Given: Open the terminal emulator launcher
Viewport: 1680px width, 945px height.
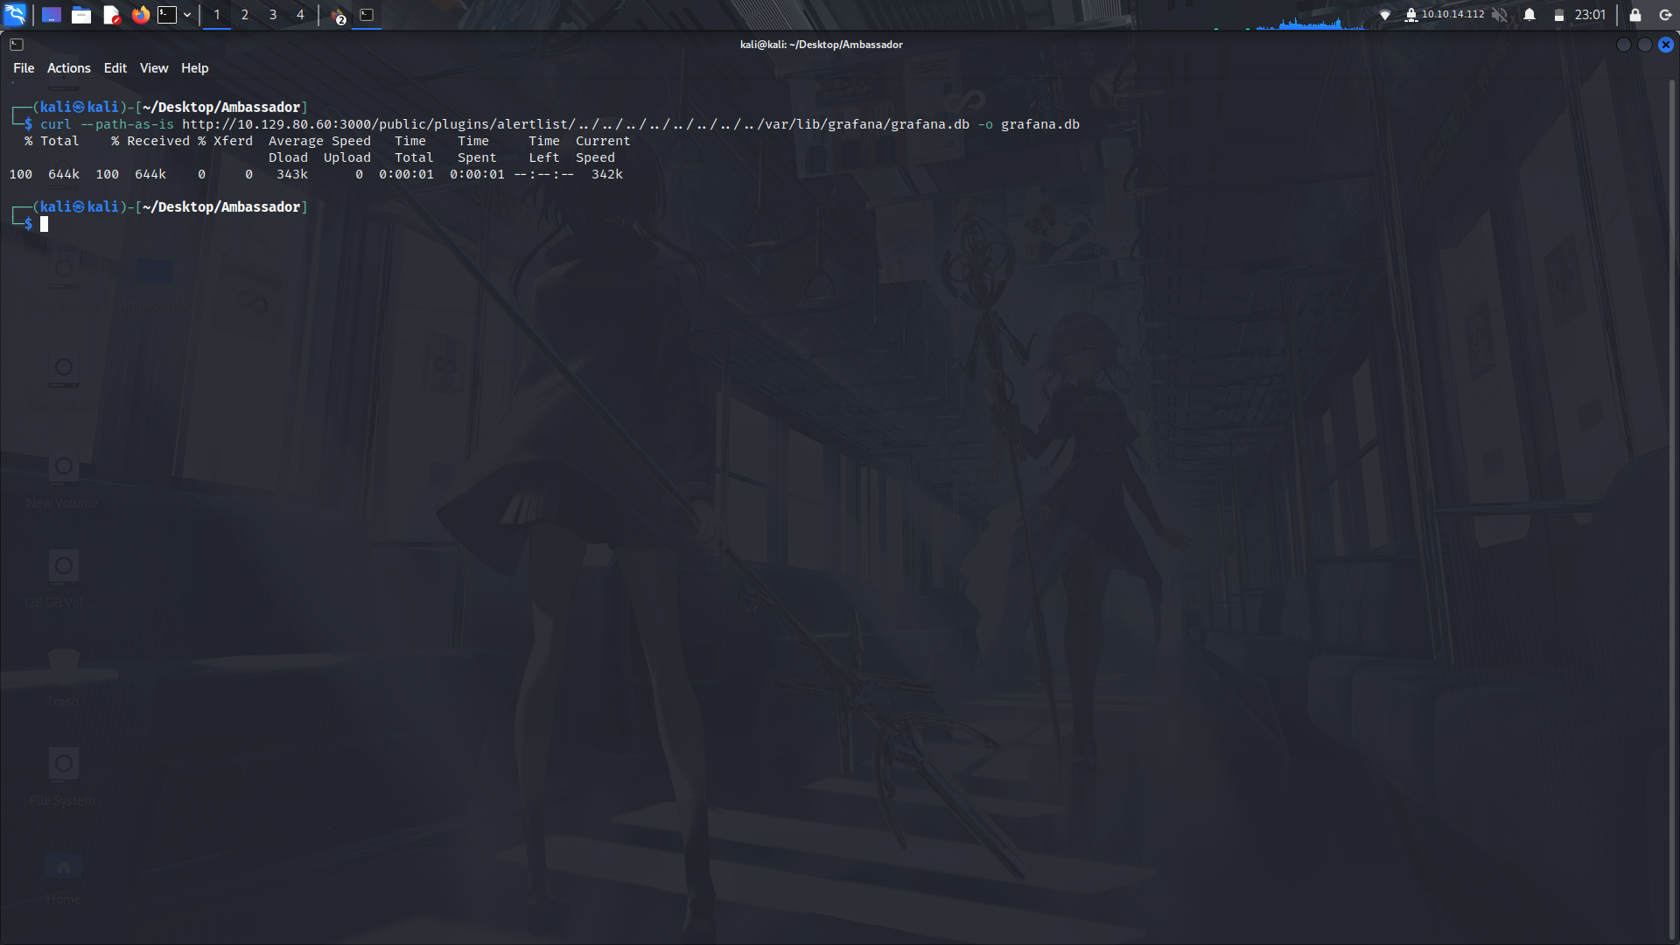Looking at the screenshot, I should pos(167,14).
